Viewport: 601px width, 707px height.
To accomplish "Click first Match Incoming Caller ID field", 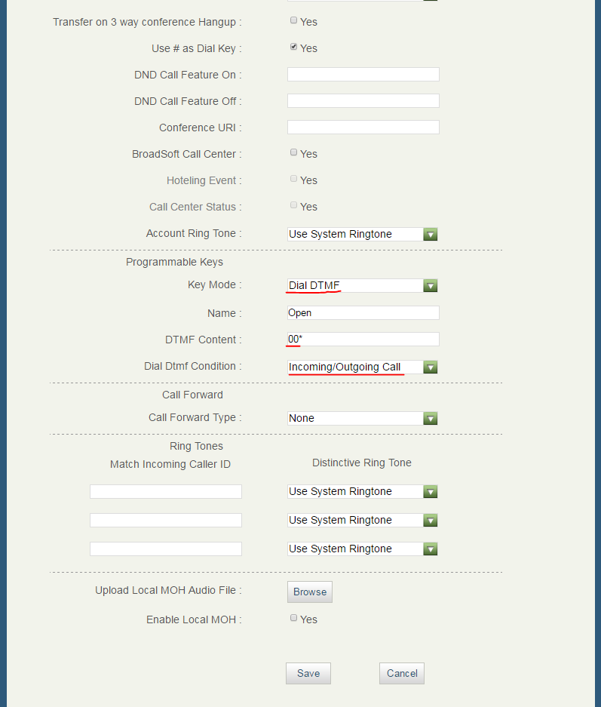I will pos(166,491).
